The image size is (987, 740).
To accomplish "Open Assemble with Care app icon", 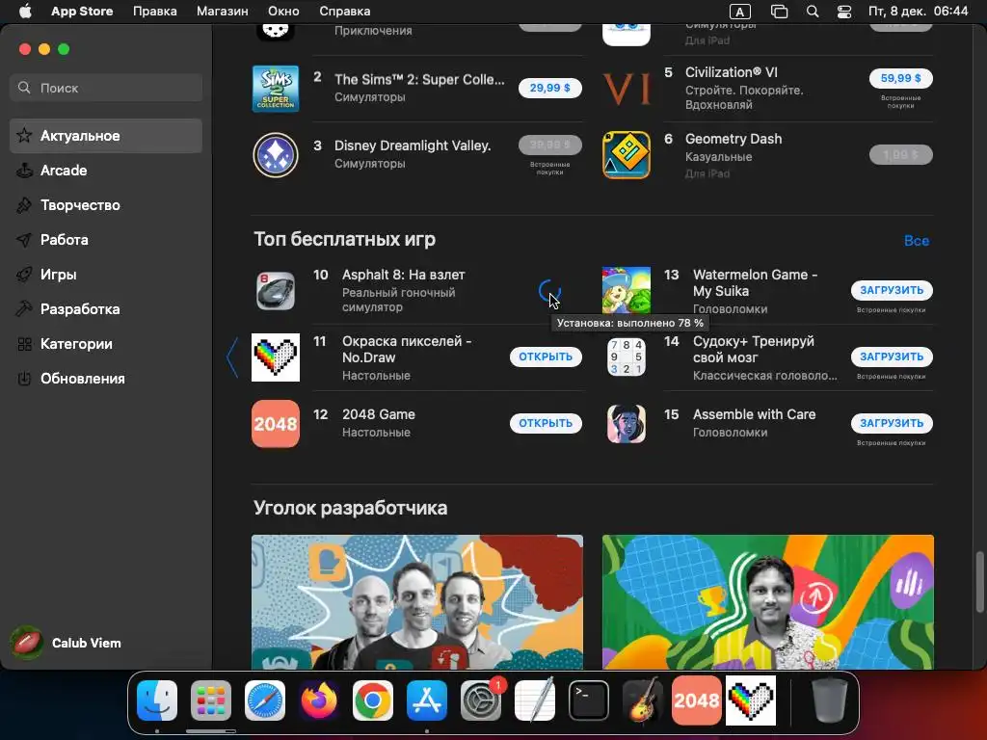I will [627, 424].
